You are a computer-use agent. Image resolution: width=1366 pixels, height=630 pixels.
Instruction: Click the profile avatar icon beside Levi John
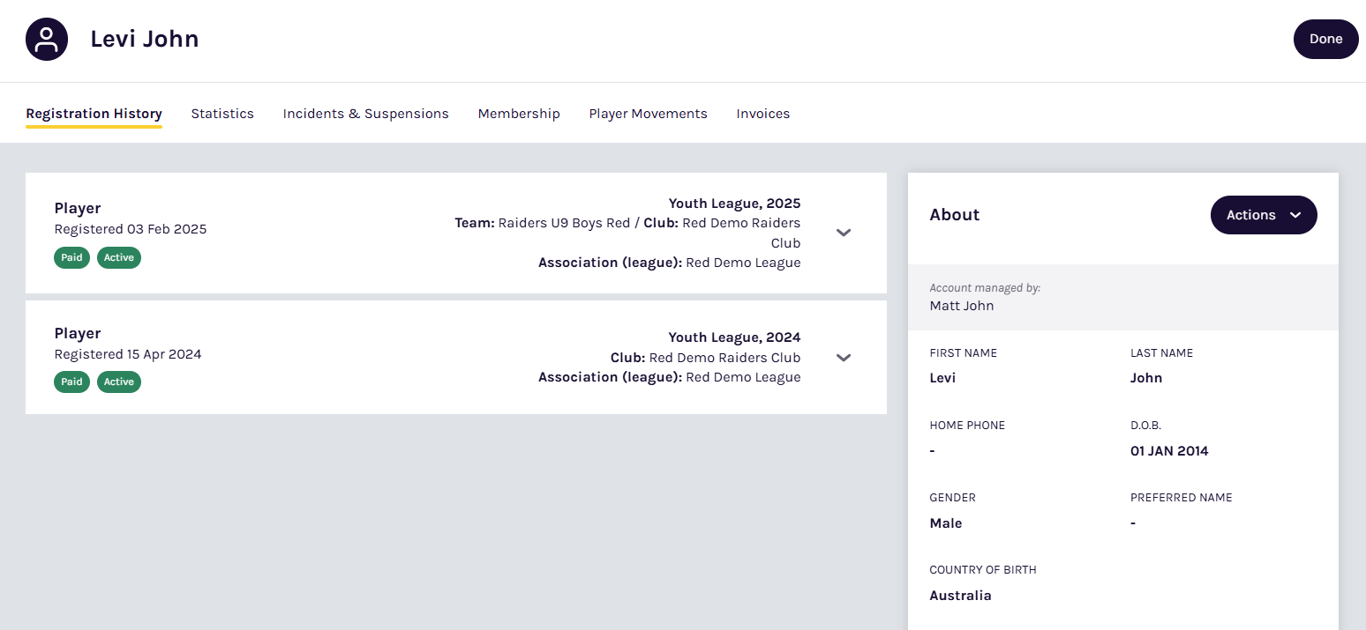[47, 40]
